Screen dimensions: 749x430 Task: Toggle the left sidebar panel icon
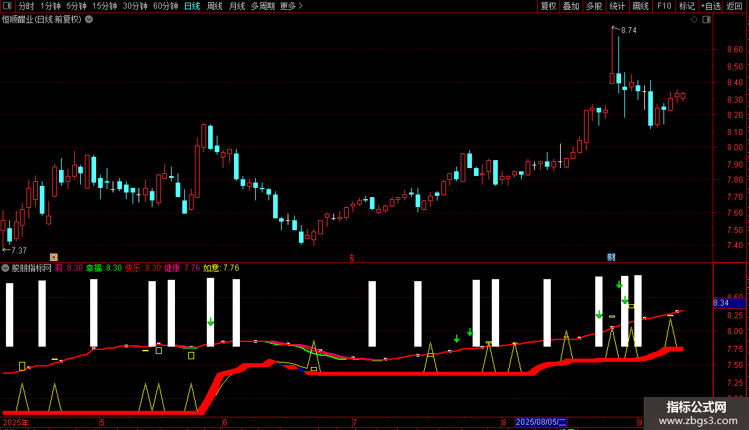[7, 6]
